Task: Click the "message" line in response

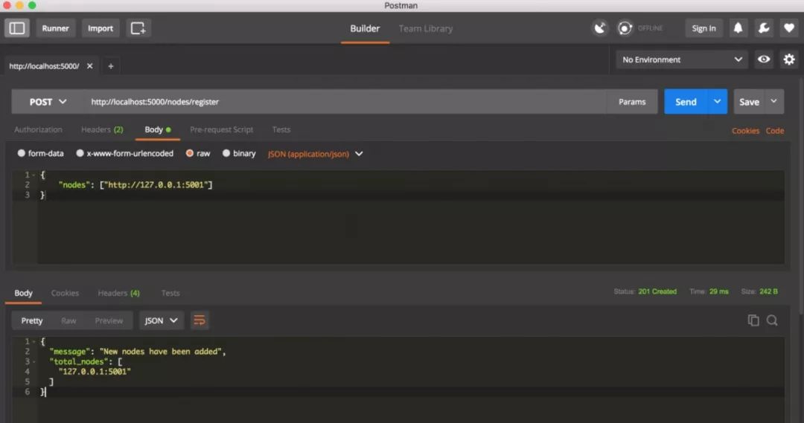Action: coord(138,352)
